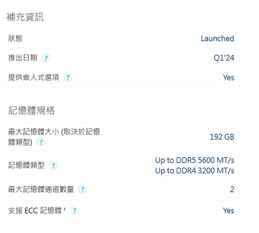Click the question mark next to 提供嵌入式選項

pos(68,78)
